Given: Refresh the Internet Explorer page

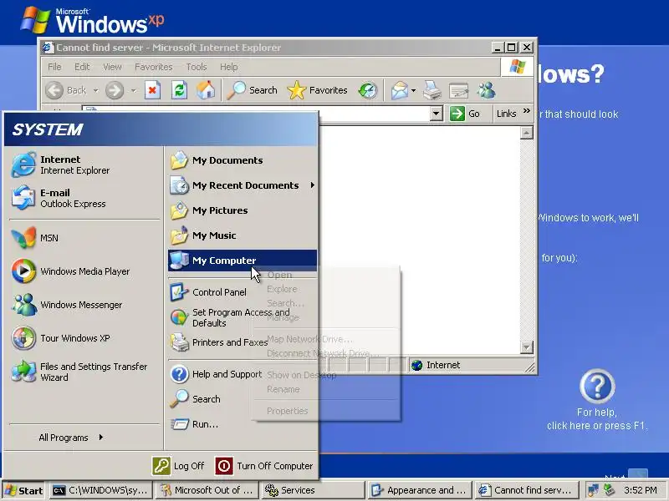Looking at the screenshot, I should point(179,90).
